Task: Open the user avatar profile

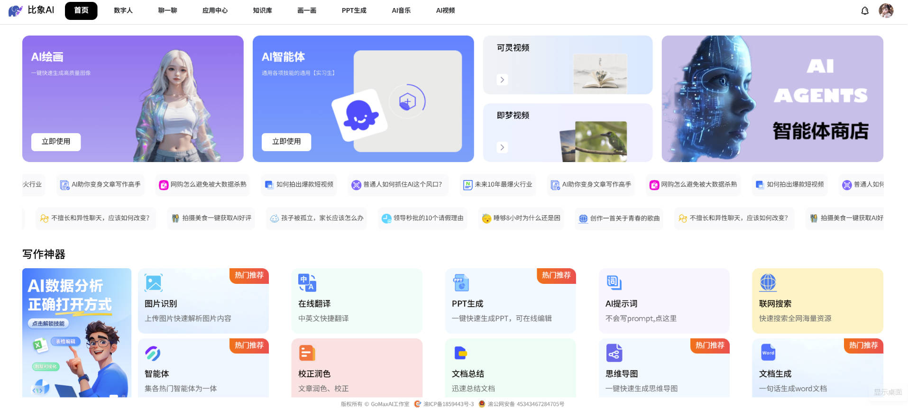Action: pyautogui.click(x=886, y=10)
